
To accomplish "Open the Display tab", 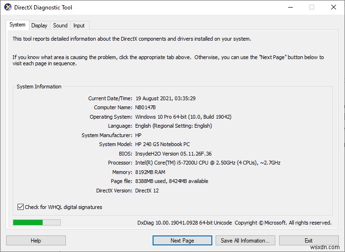I will click(x=39, y=26).
